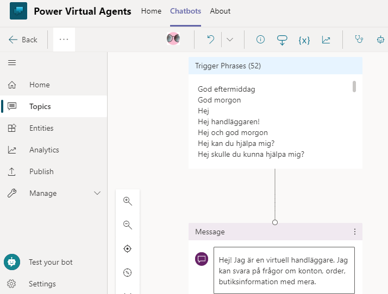
Task: Click the Manage label in sidebar
Action: pos(43,193)
